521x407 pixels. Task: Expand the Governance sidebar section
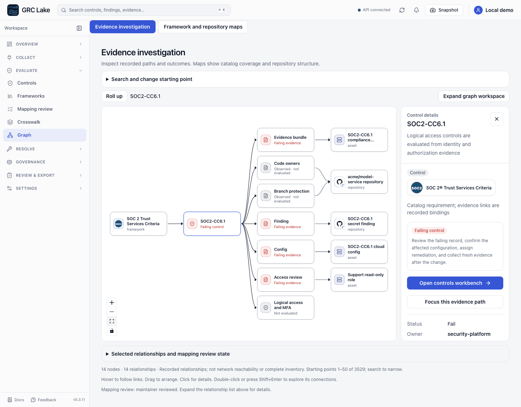[45, 162]
